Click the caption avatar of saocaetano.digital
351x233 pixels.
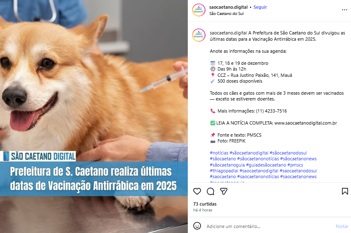[199, 35]
